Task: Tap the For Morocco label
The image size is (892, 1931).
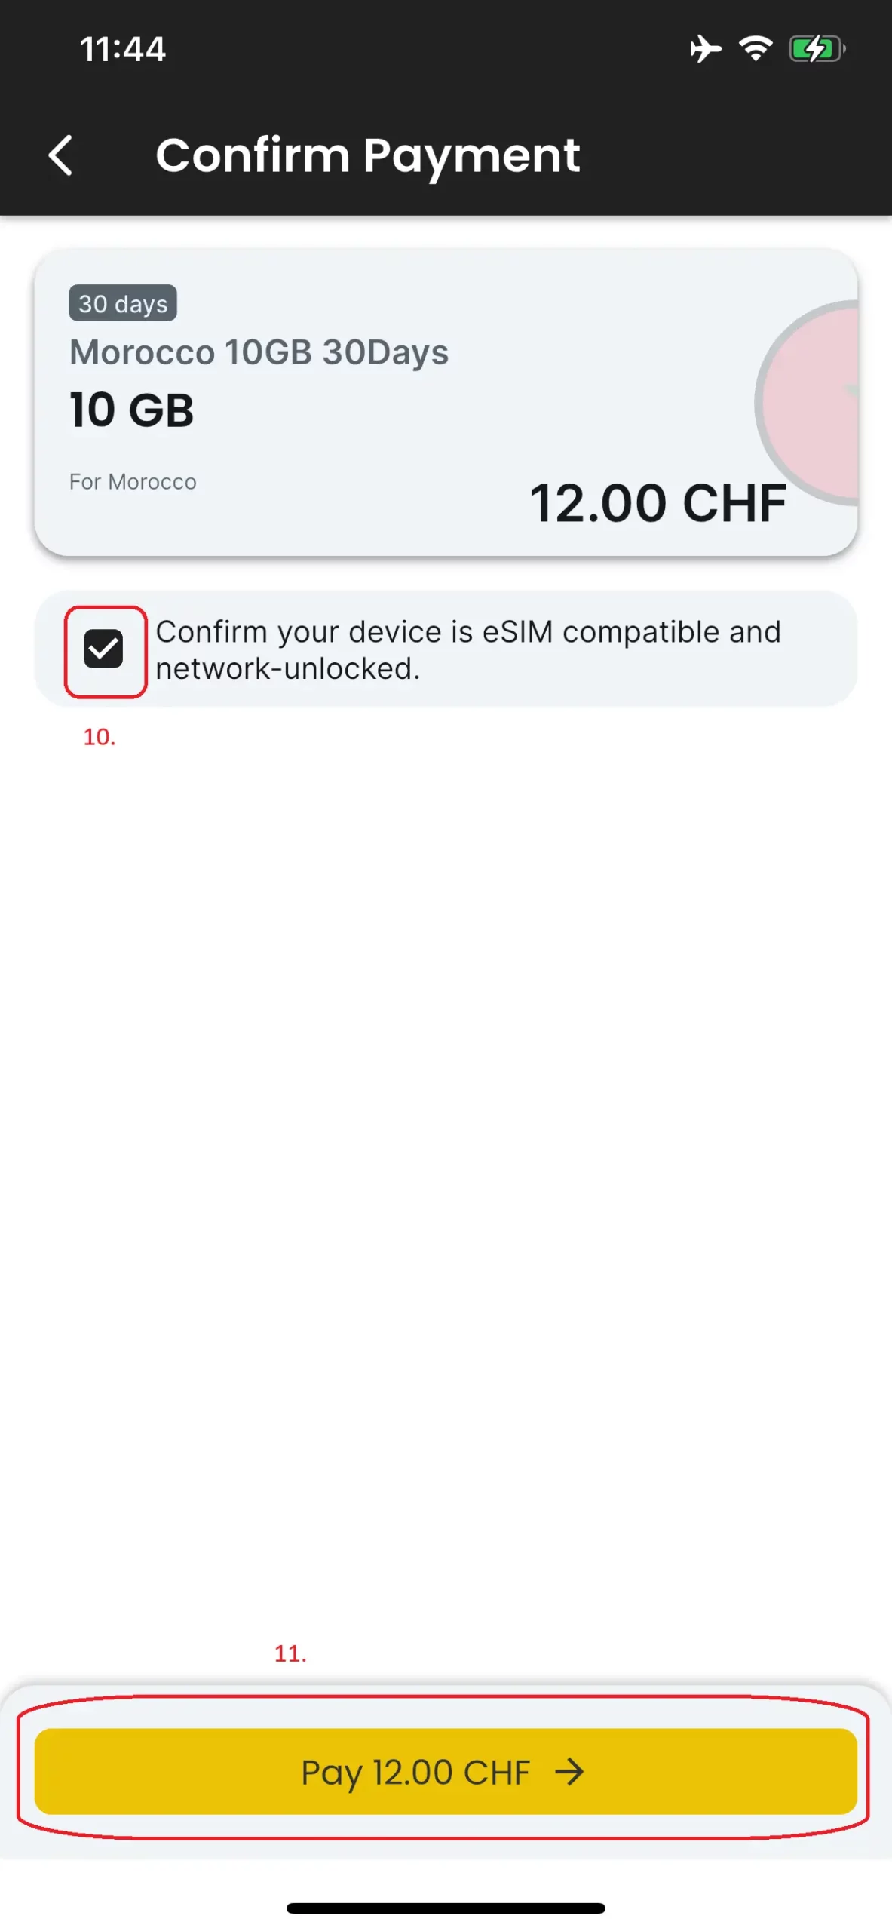Action: click(x=133, y=482)
